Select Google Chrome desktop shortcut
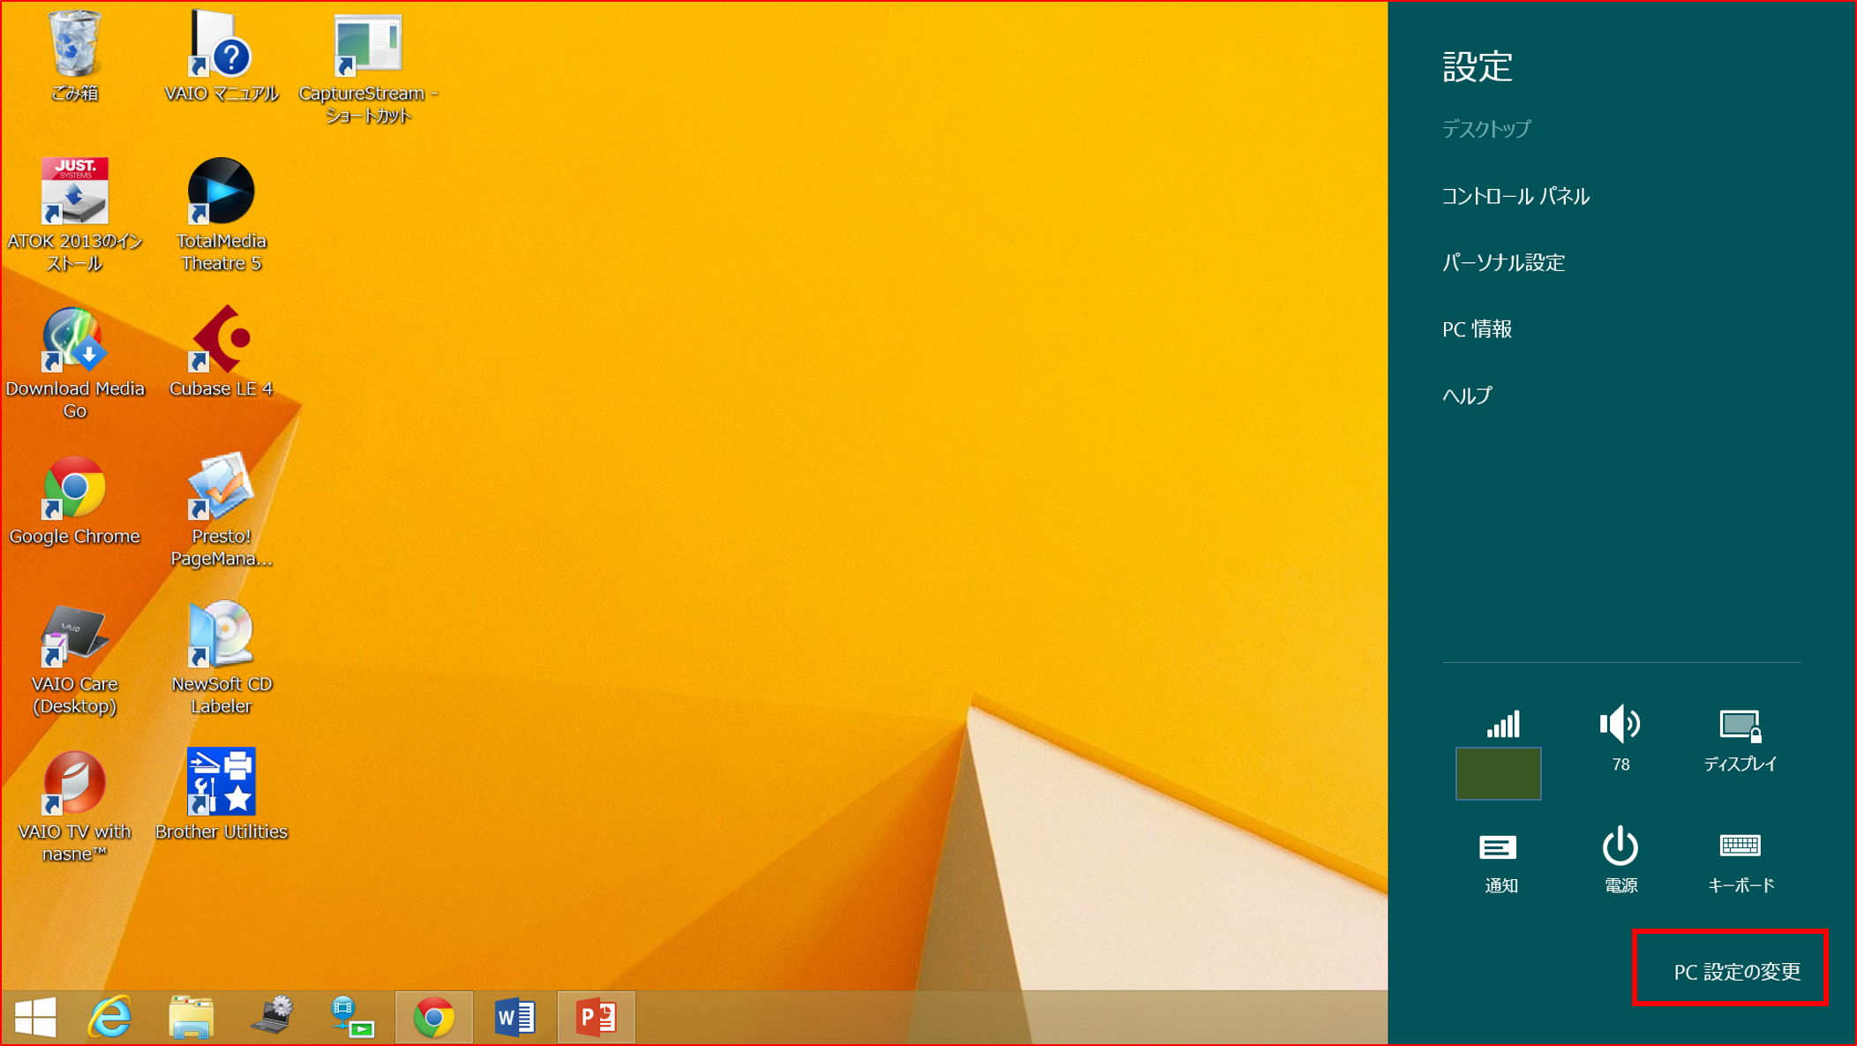Screen dimensions: 1857x1046 (74, 499)
